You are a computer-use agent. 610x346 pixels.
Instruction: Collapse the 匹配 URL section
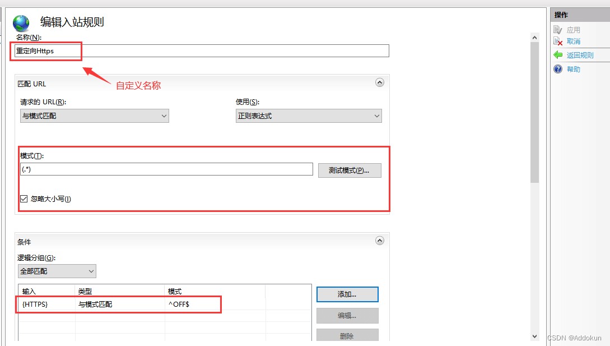(x=380, y=82)
